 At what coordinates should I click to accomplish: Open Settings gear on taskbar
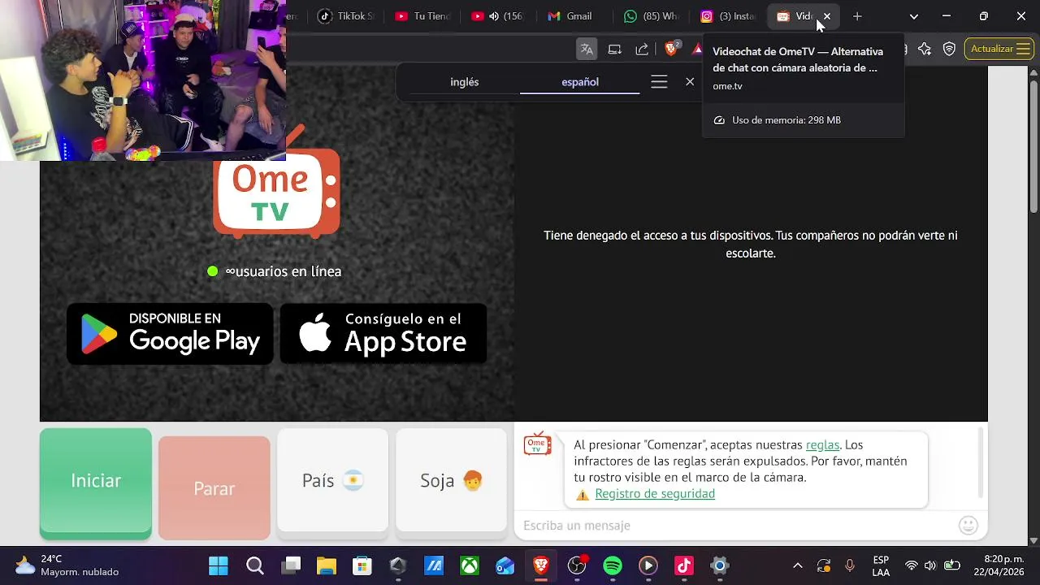(x=719, y=565)
